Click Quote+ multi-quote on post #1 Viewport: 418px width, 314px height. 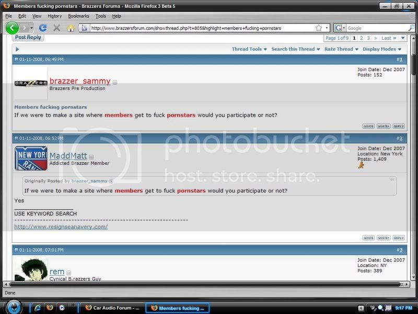click(384, 126)
